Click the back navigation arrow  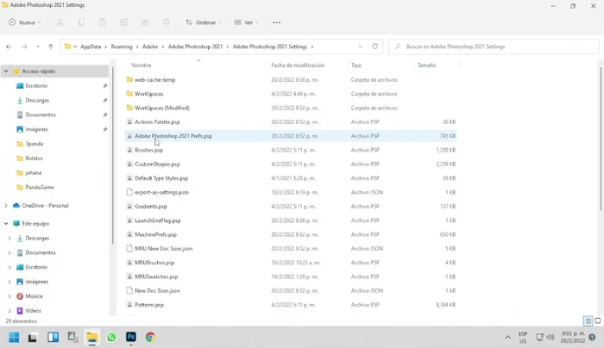9,47
